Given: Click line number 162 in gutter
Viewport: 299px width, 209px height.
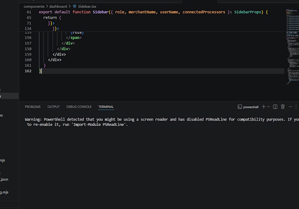Looking at the screenshot, I should click(x=28, y=71).
